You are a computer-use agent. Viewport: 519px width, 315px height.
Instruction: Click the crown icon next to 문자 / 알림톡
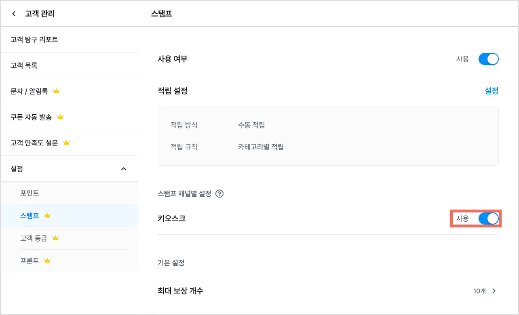(56, 91)
